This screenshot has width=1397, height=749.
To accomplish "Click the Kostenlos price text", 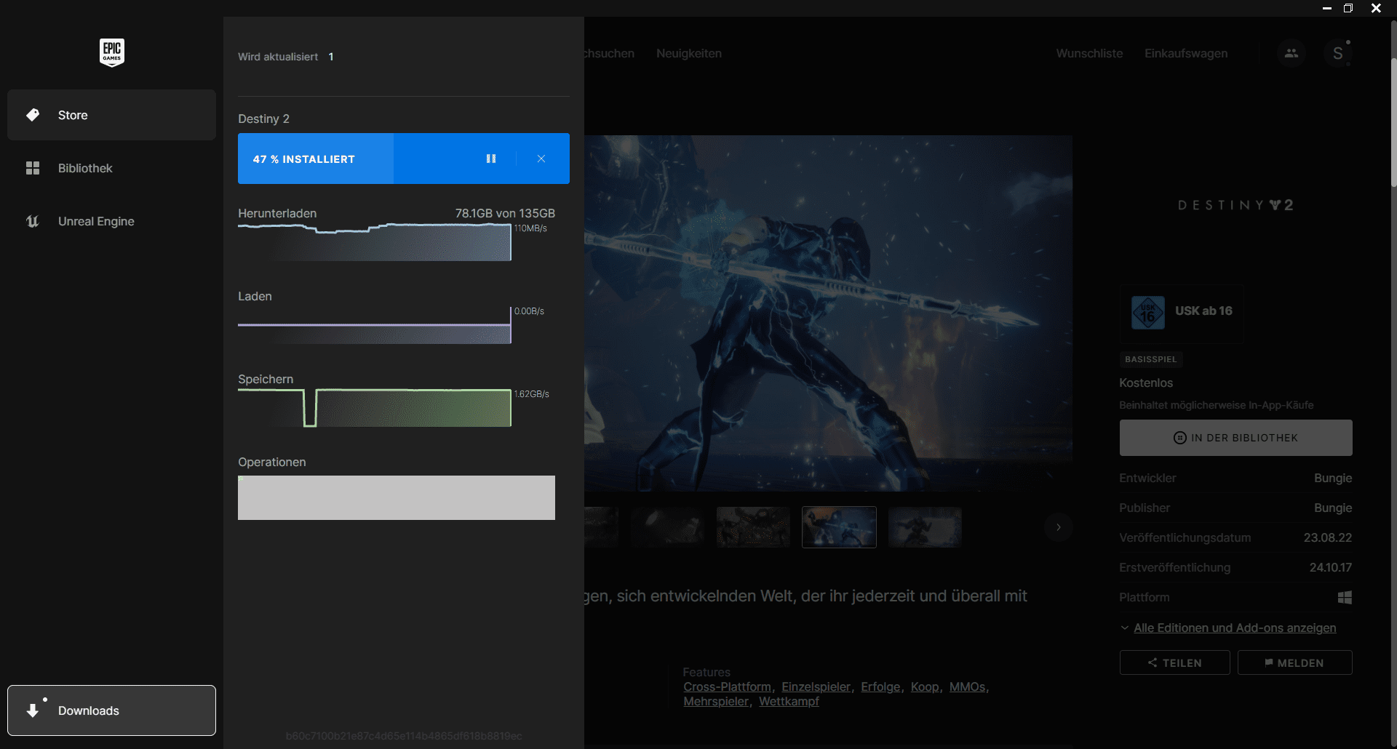I will 1146,382.
